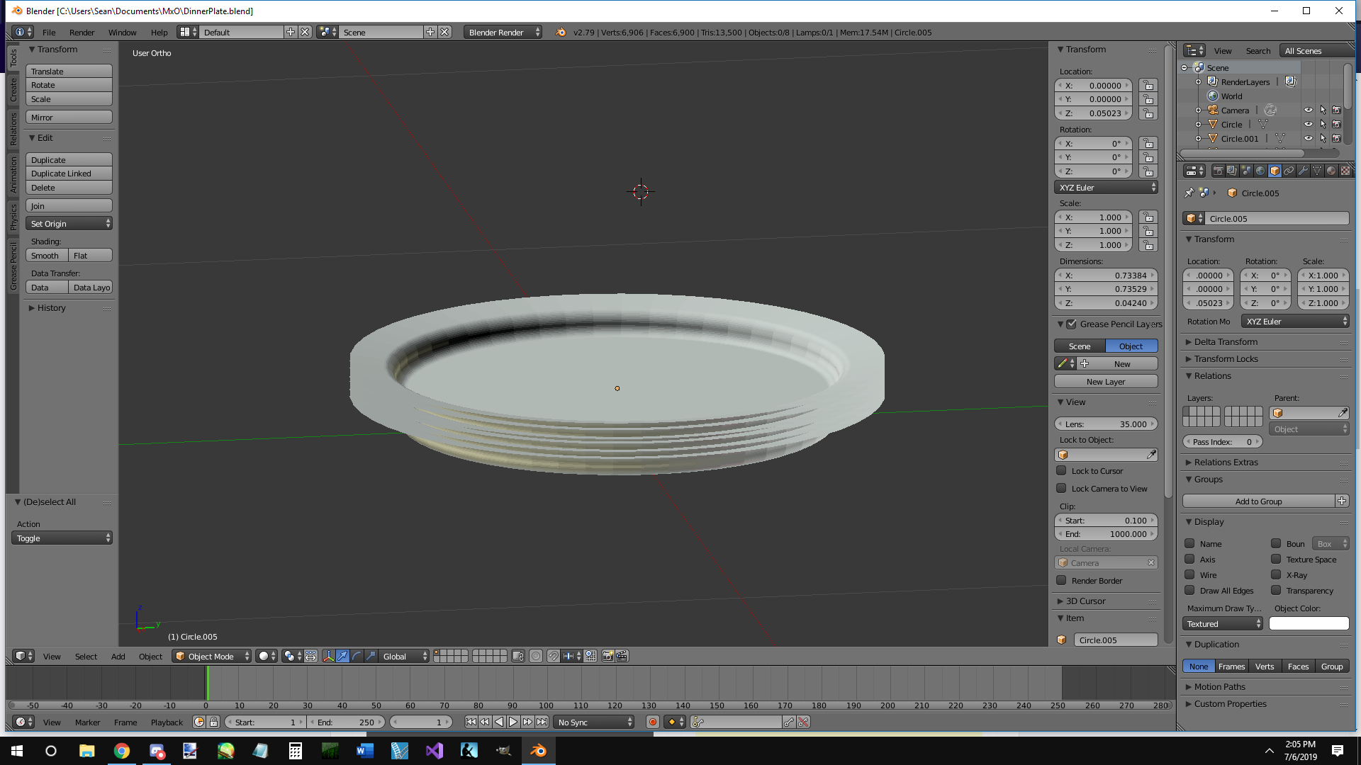Click the Duplicate Linked button

coord(69,174)
